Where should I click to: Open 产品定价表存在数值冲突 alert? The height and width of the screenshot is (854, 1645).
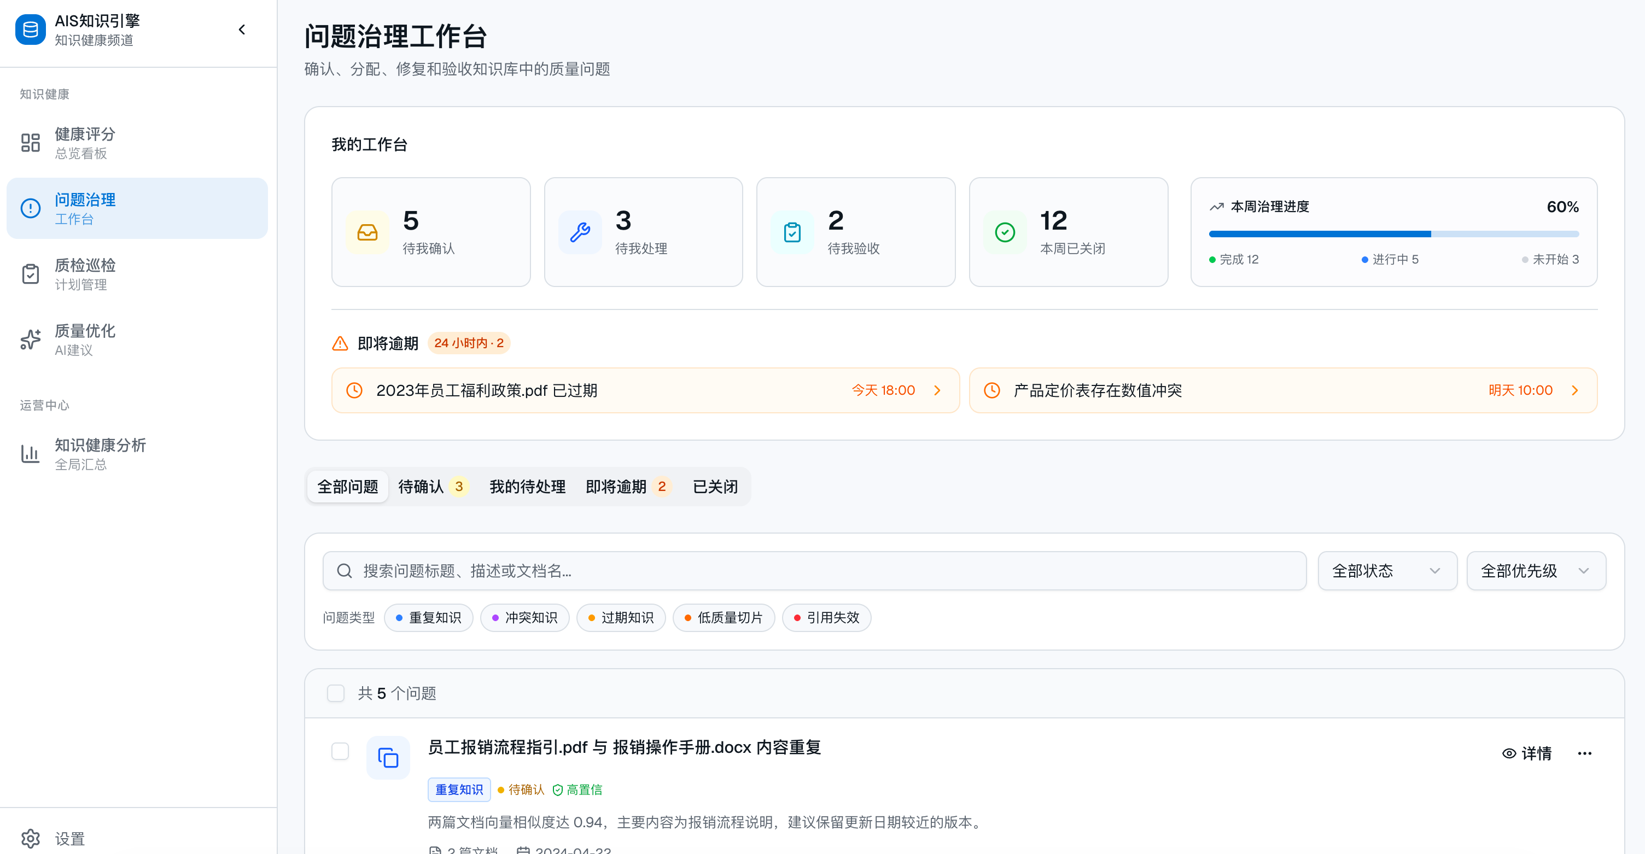point(1283,390)
